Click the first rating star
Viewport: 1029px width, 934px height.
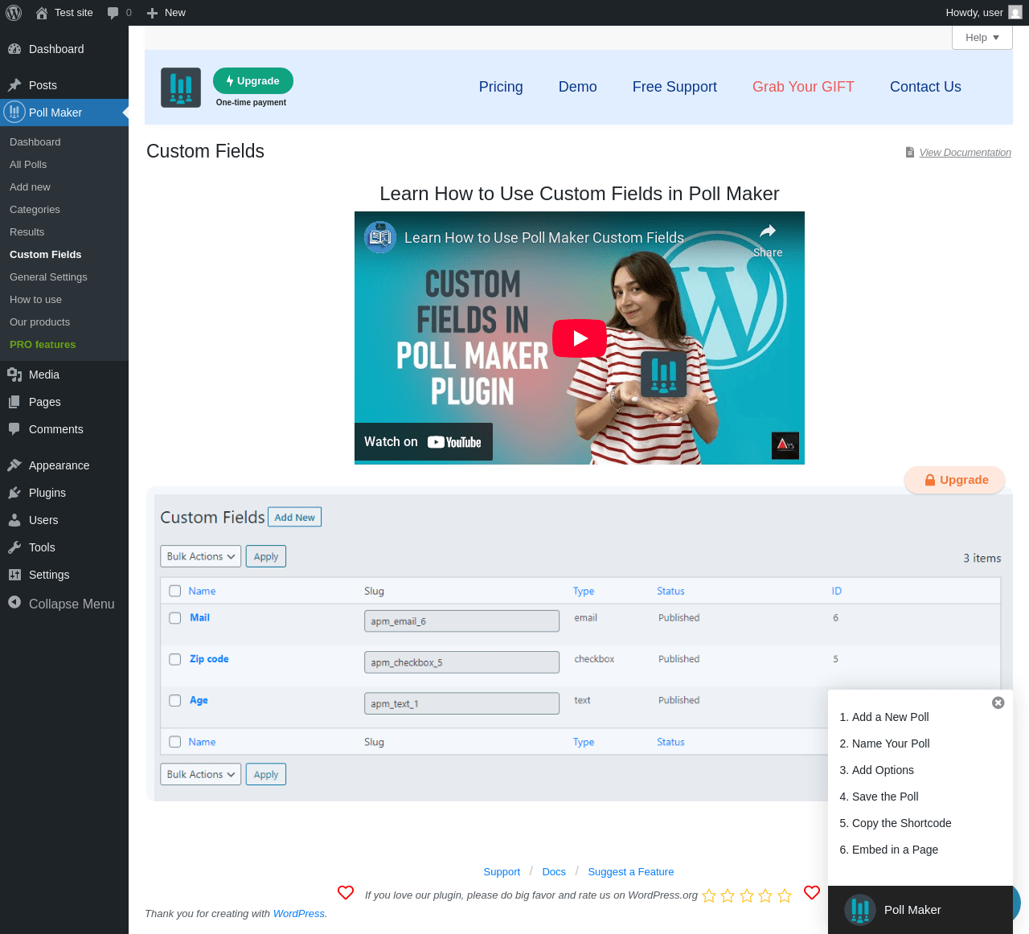709,895
